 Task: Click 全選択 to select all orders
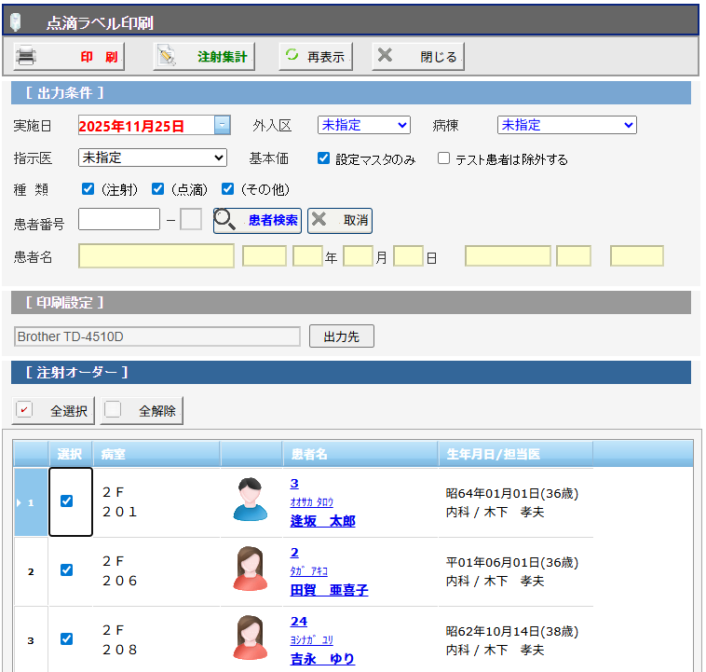(x=55, y=410)
